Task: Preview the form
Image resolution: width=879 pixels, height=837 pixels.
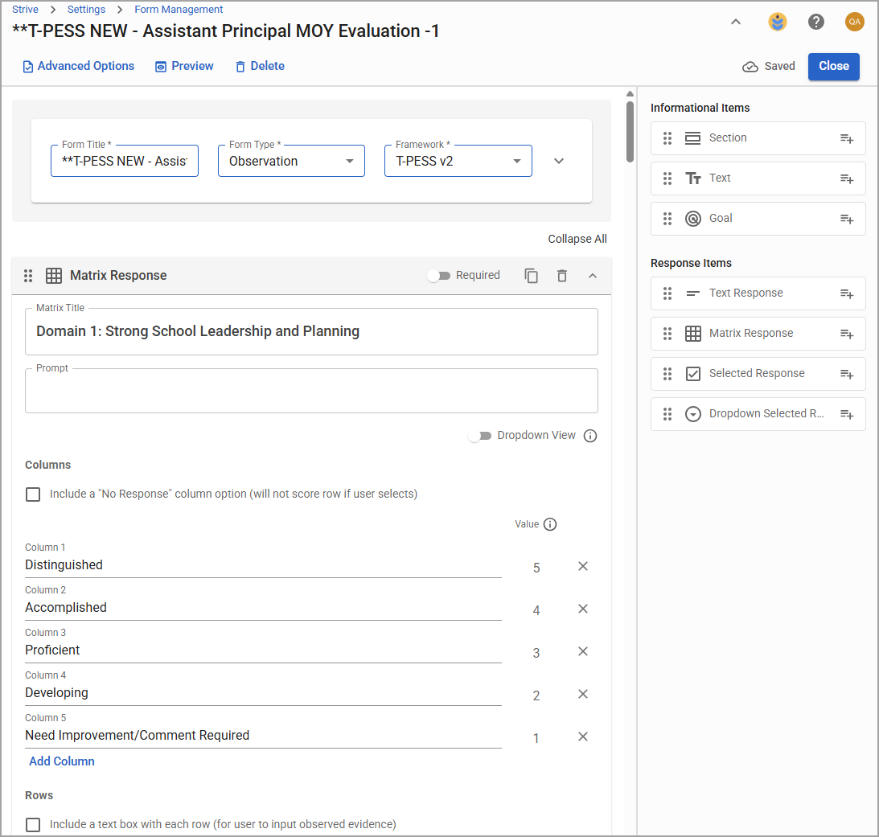Action: (x=184, y=66)
